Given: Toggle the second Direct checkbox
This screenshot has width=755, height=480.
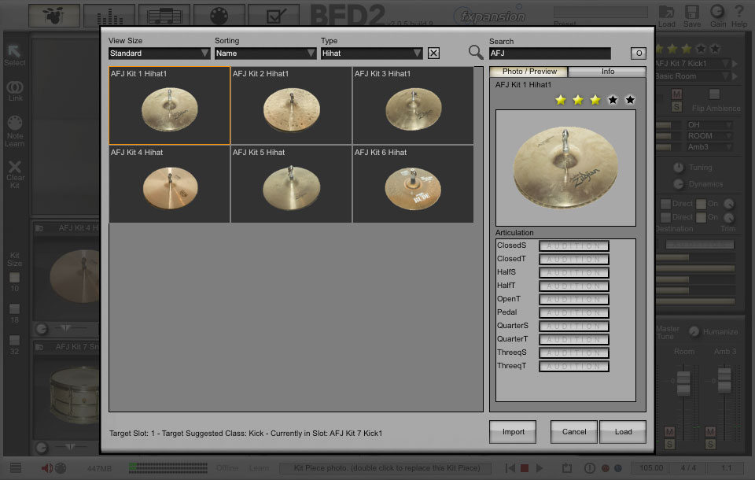Looking at the screenshot, I should tap(665, 217).
